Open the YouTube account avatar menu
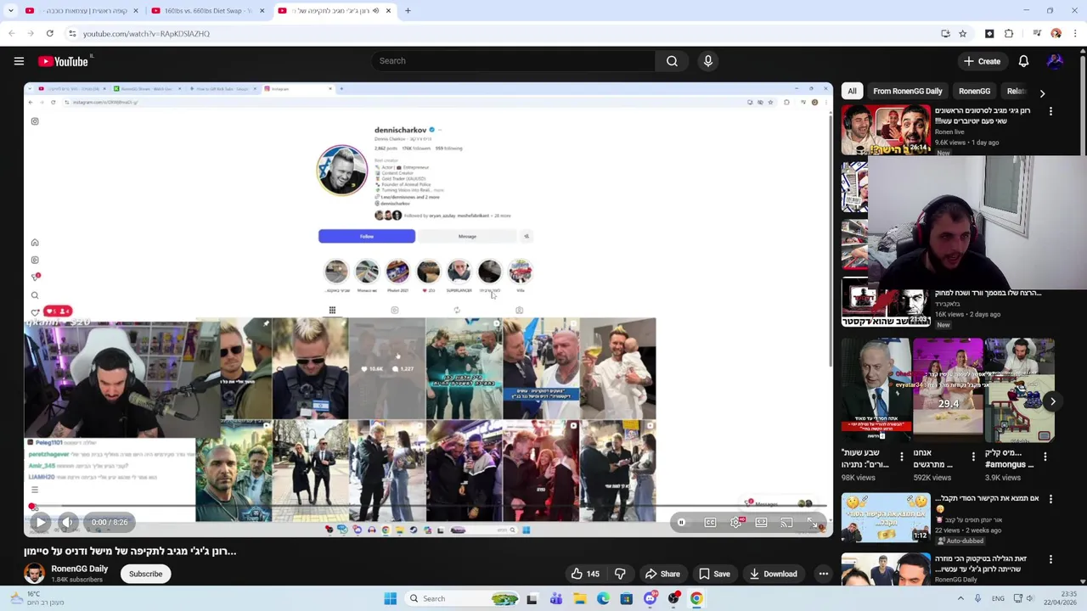The height and width of the screenshot is (611, 1087). (x=1055, y=61)
